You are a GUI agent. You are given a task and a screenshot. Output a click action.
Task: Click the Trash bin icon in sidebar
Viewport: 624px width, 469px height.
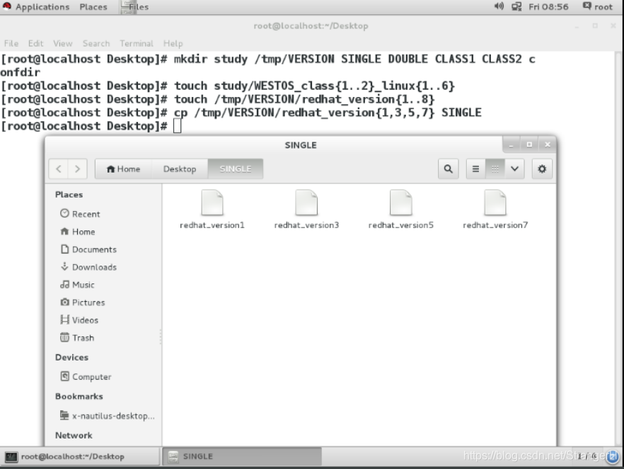[x=64, y=337]
